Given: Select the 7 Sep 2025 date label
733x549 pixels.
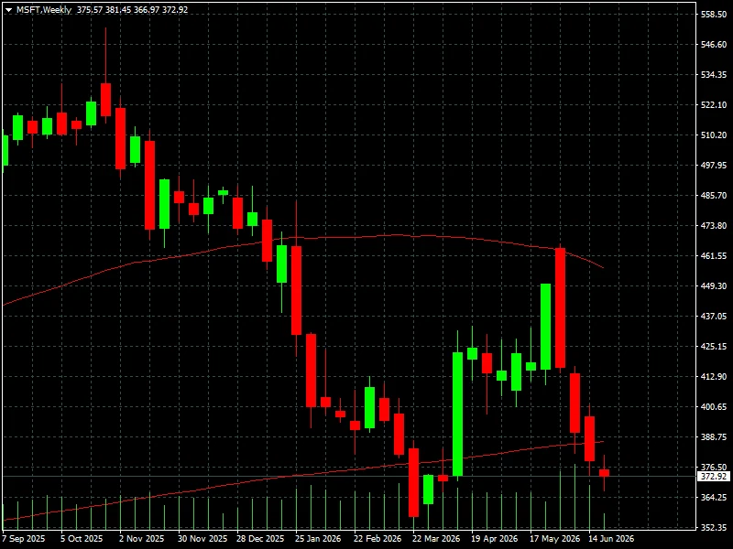Looking at the screenshot, I should [x=24, y=539].
